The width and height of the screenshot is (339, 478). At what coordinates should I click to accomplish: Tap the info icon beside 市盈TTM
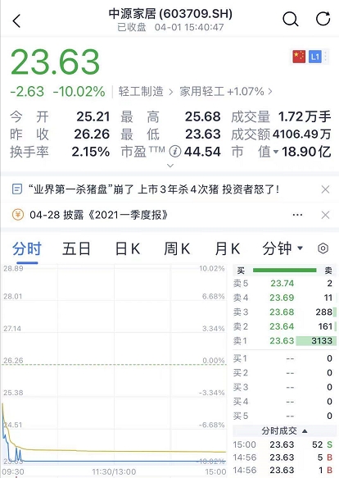click(x=175, y=152)
